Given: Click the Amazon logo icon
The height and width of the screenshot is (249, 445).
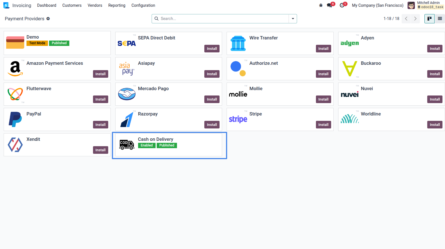Looking at the screenshot, I should click(15, 69).
